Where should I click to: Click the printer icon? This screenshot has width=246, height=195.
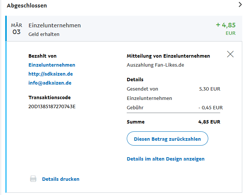click(x=33, y=179)
